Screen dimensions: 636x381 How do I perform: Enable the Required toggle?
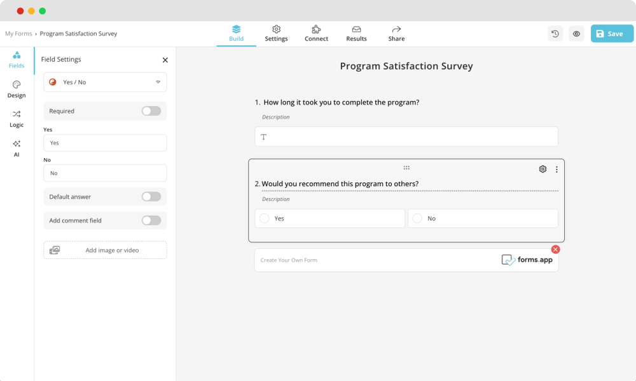click(x=151, y=110)
